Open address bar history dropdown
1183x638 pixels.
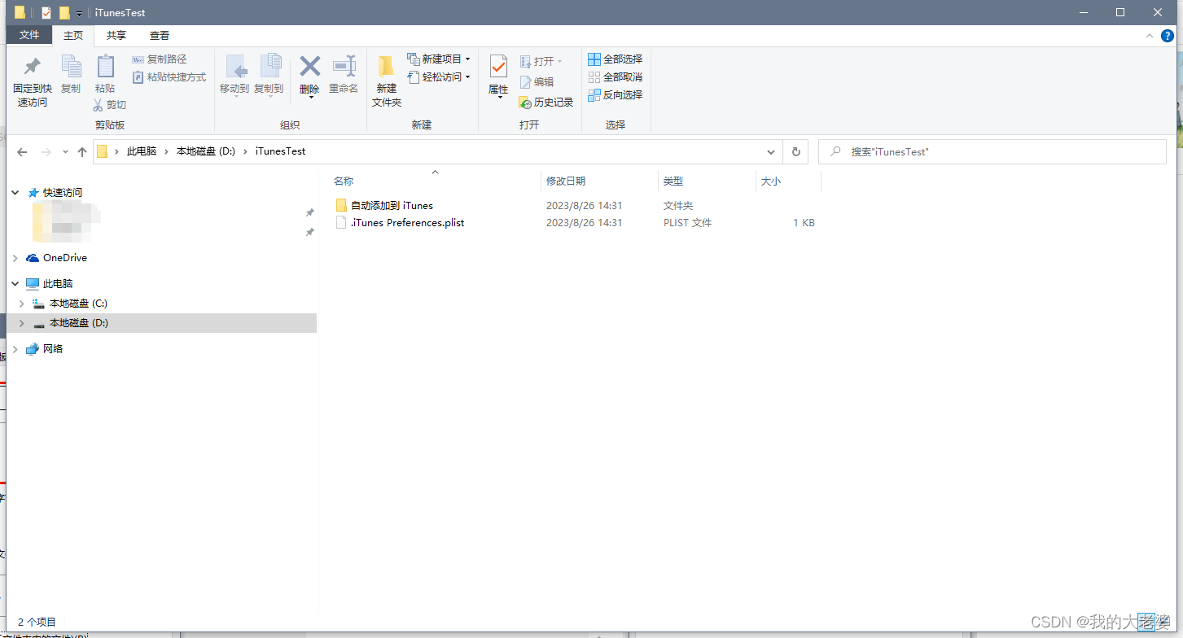coord(771,152)
